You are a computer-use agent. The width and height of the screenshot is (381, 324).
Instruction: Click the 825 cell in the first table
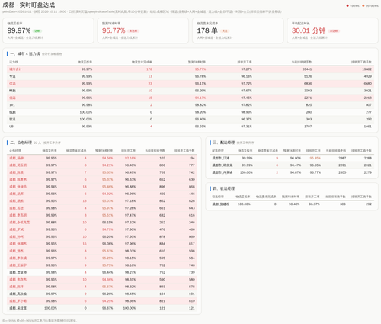coord(309,105)
